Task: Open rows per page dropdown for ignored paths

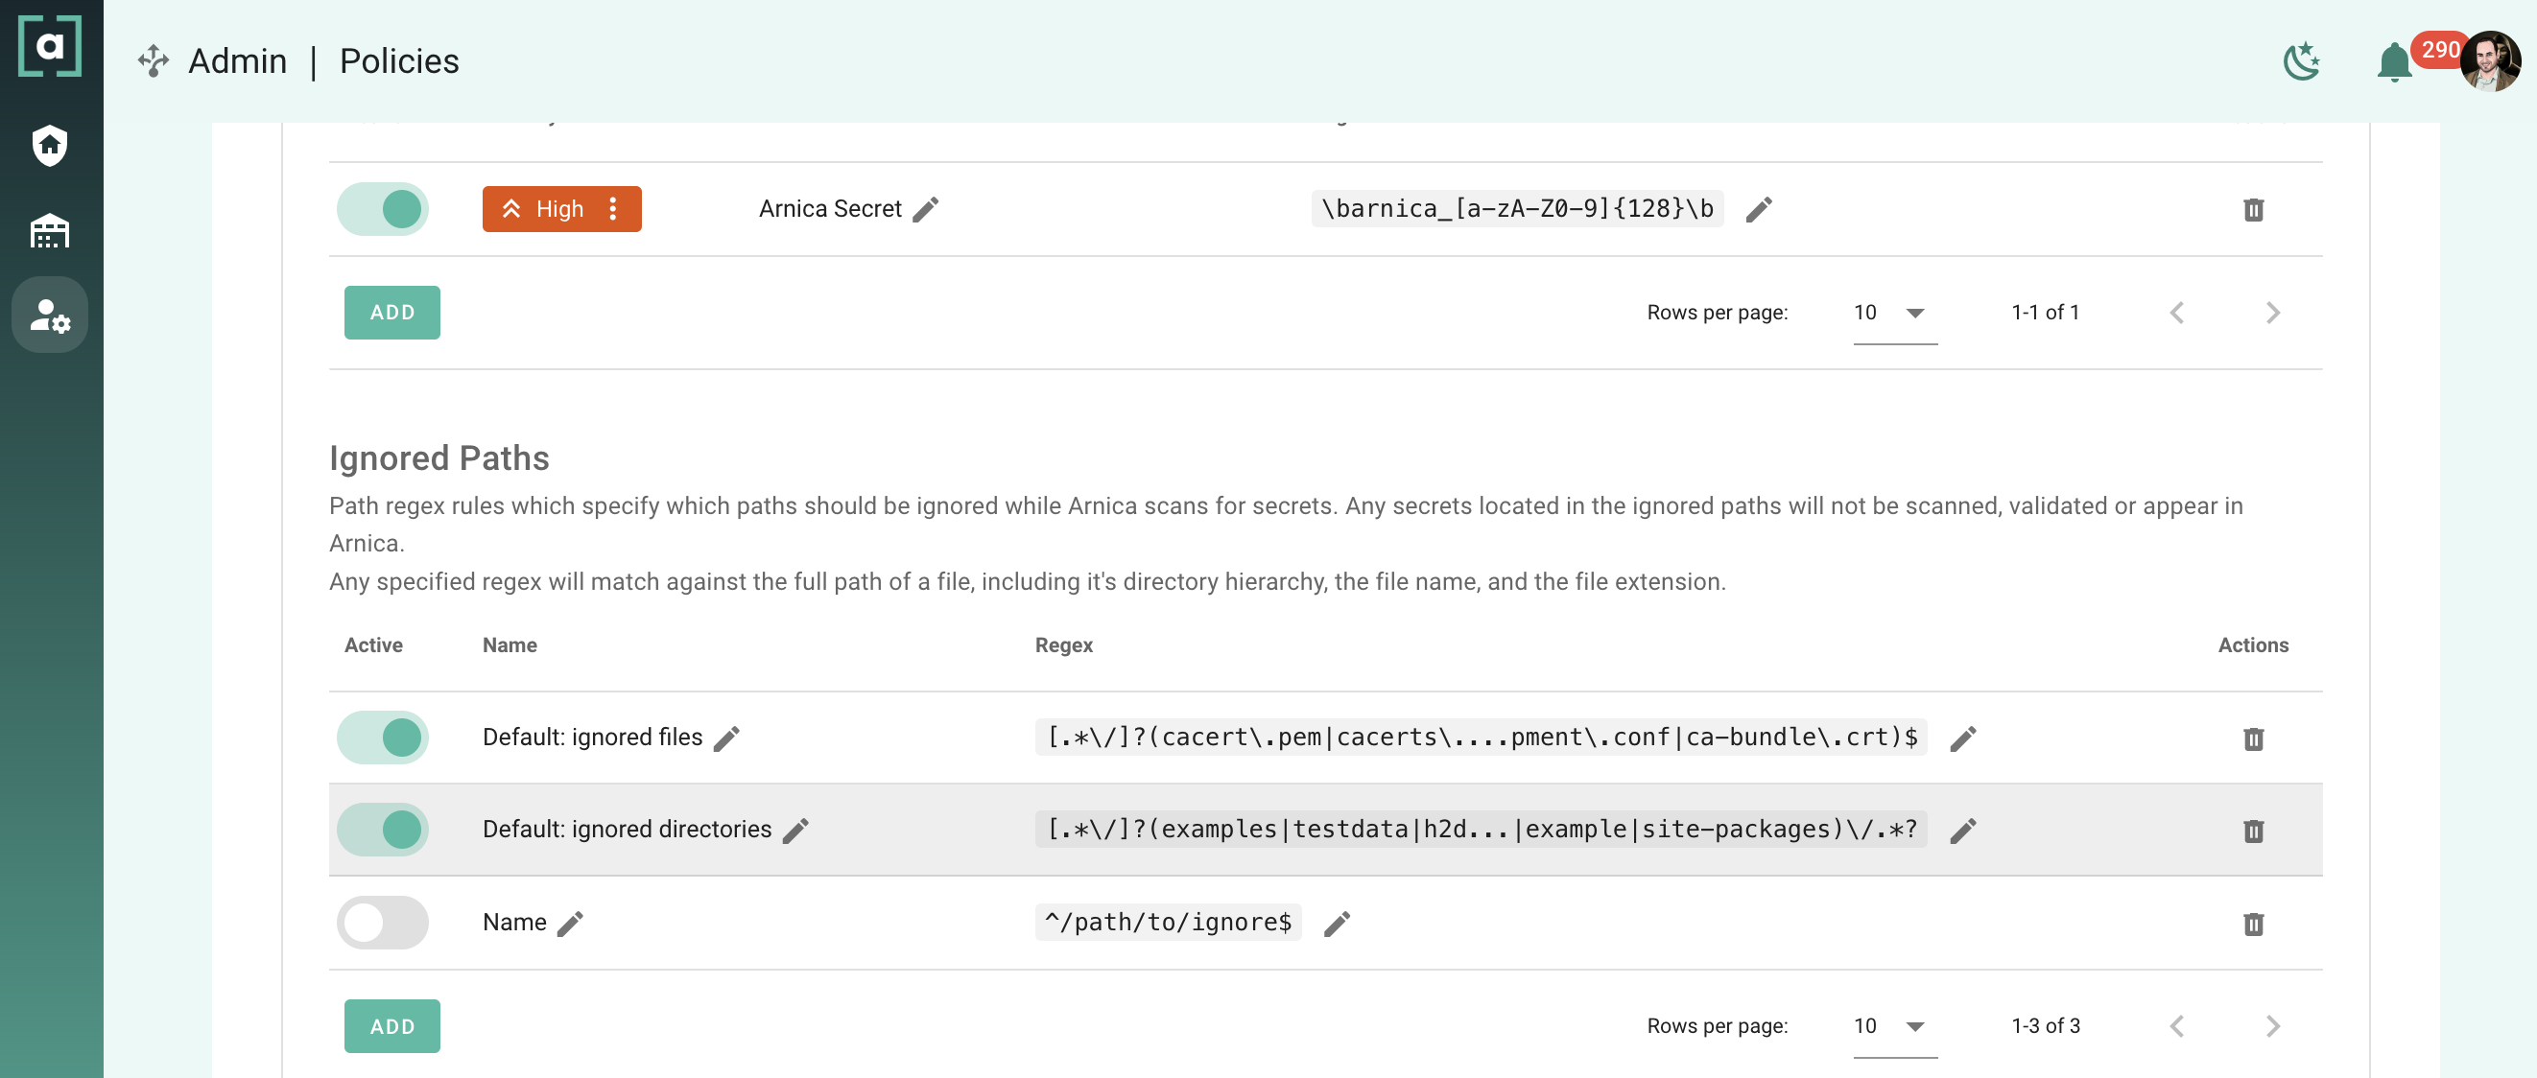Action: [x=1894, y=1026]
